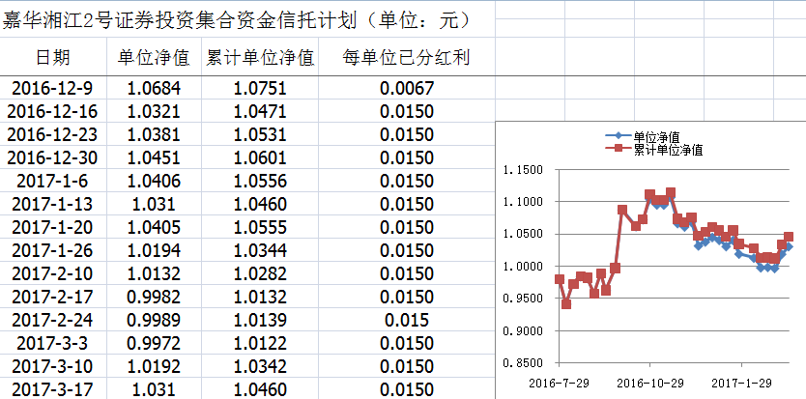Select the 每单位已分红利 header cell
806x399 pixels.
point(406,58)
